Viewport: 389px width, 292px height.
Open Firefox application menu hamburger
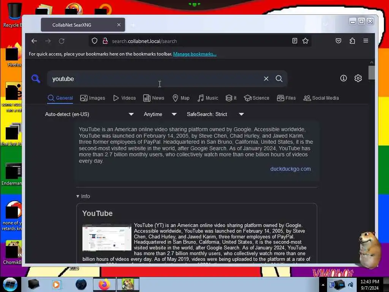pyautogui.click(x=366, y=41)
